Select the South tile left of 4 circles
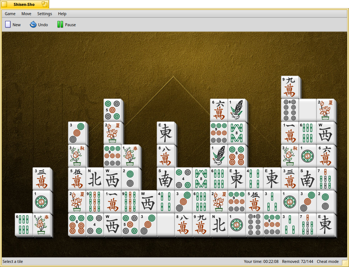Image resolution: width=349 pixels, height=267 pixels. click(x=166, y=179)
